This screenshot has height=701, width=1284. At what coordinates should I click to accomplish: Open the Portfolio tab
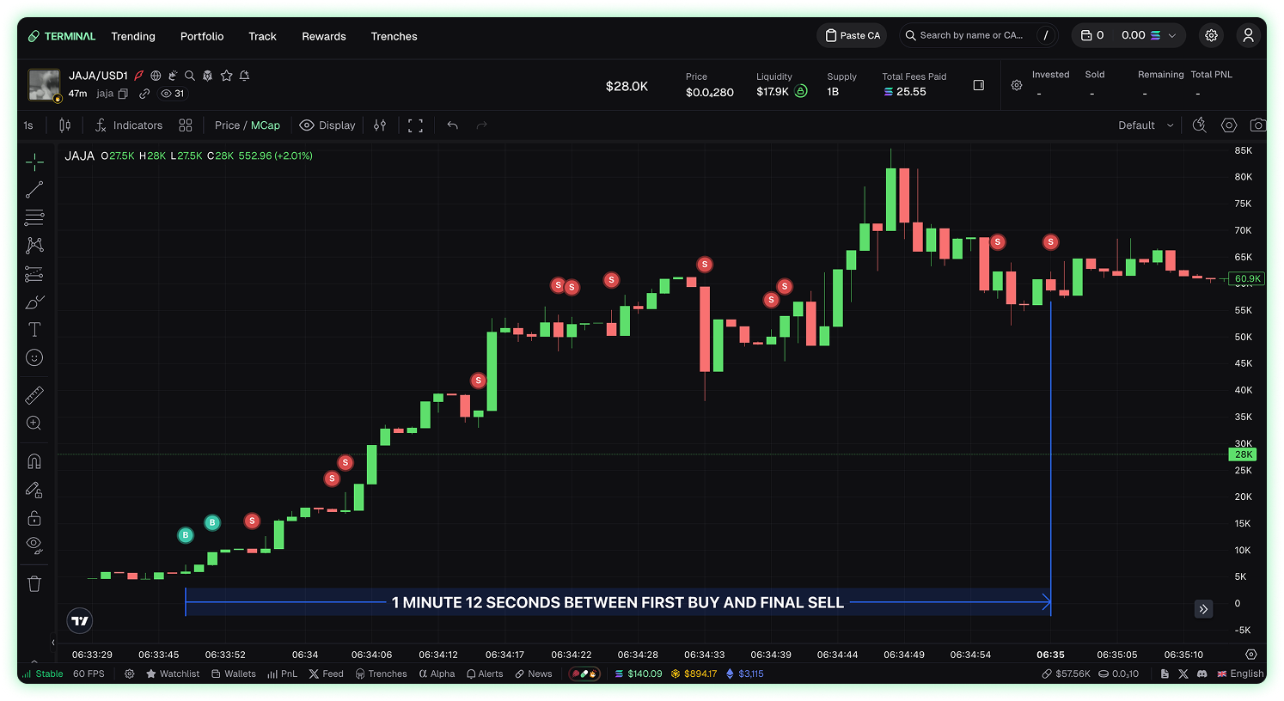tap(202, 36)
